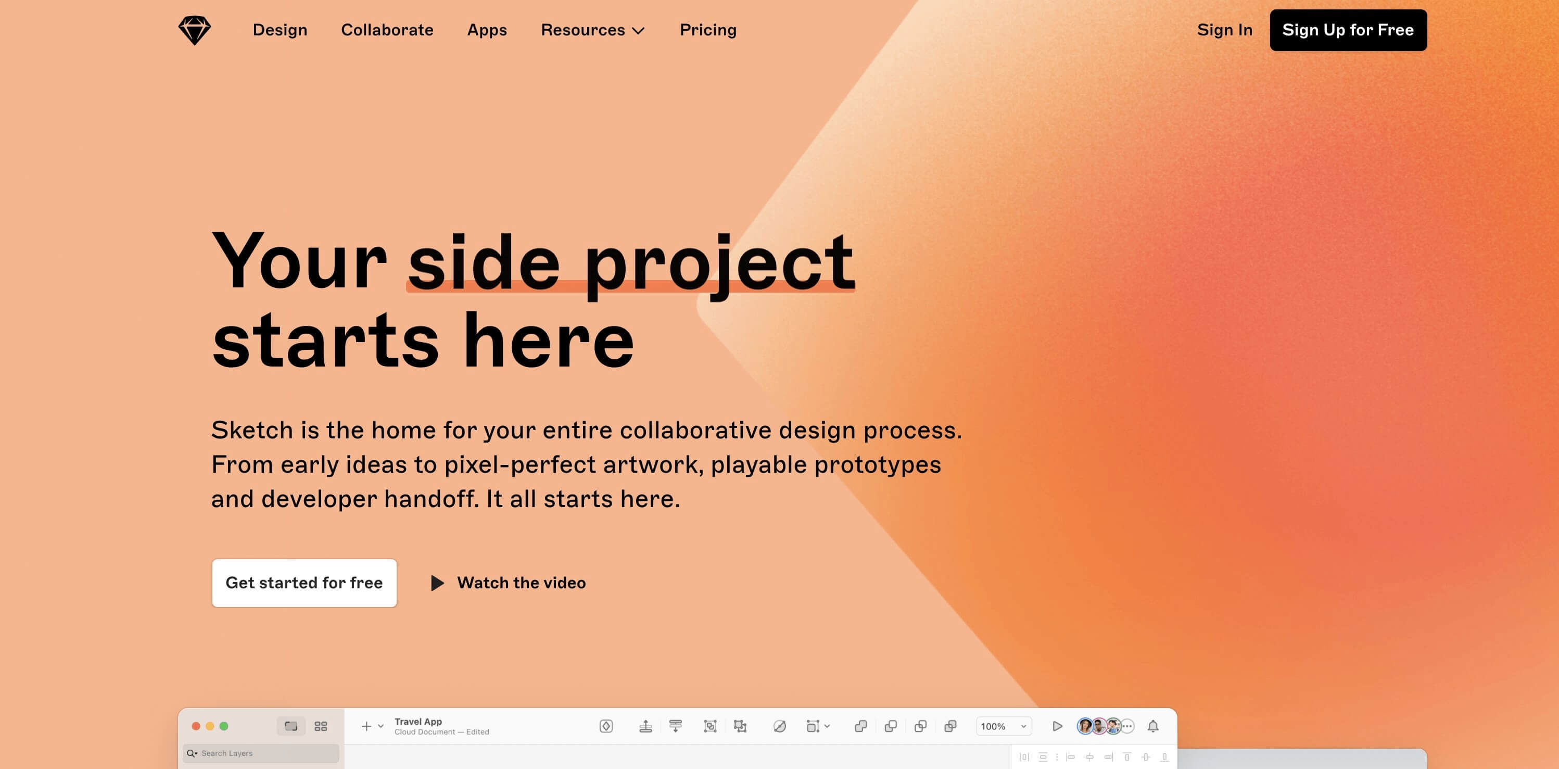Screen dimensions: 1559x769
Task: Click the first collaborator avatar
Action: click(x=1085, y=726)
